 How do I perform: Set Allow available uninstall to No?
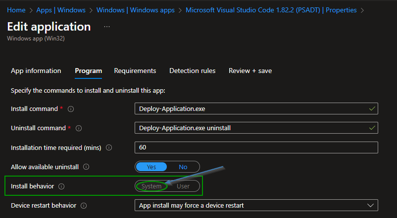click(x=183, y=167)
